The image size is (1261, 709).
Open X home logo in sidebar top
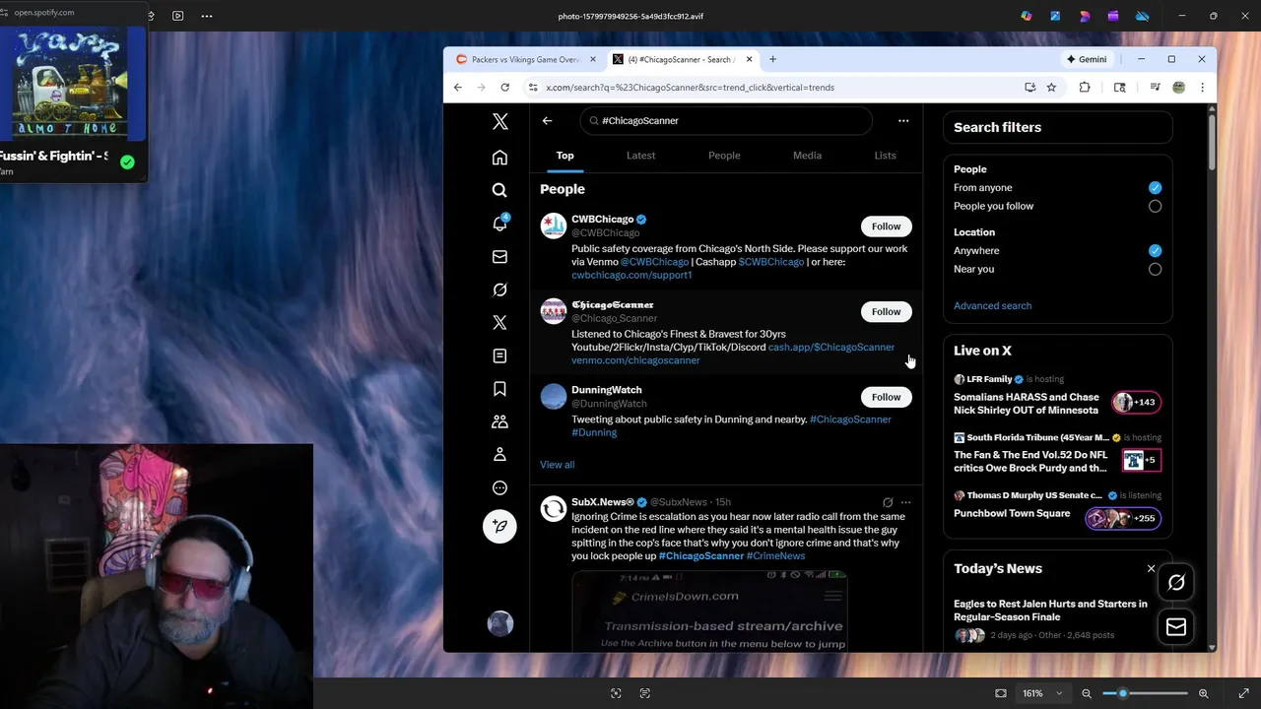pos(499,122)
